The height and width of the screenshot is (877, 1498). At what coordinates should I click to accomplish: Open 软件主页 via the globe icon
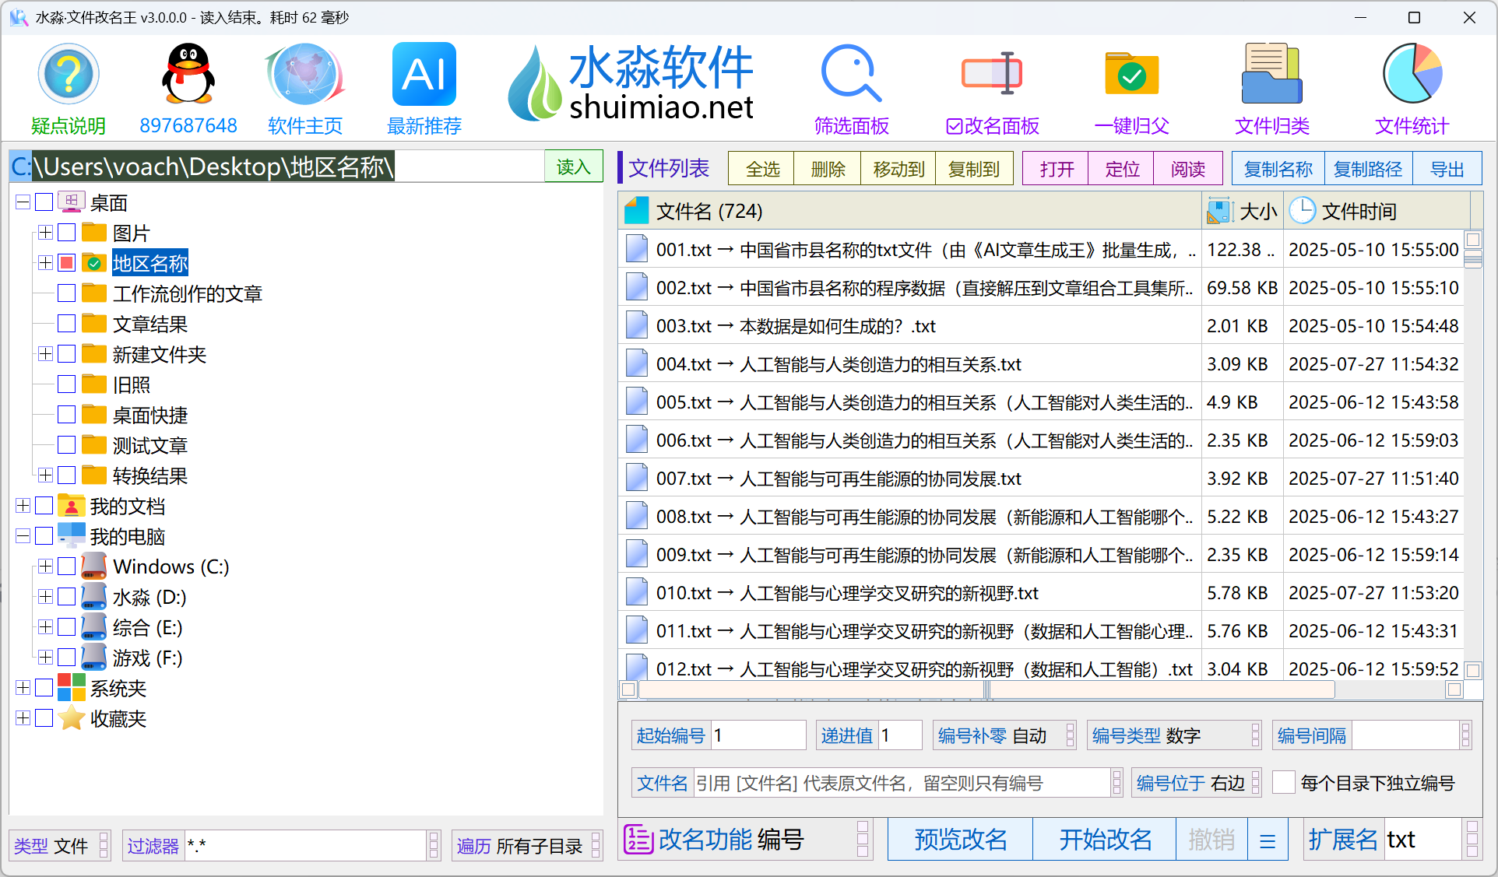(305, 74)
